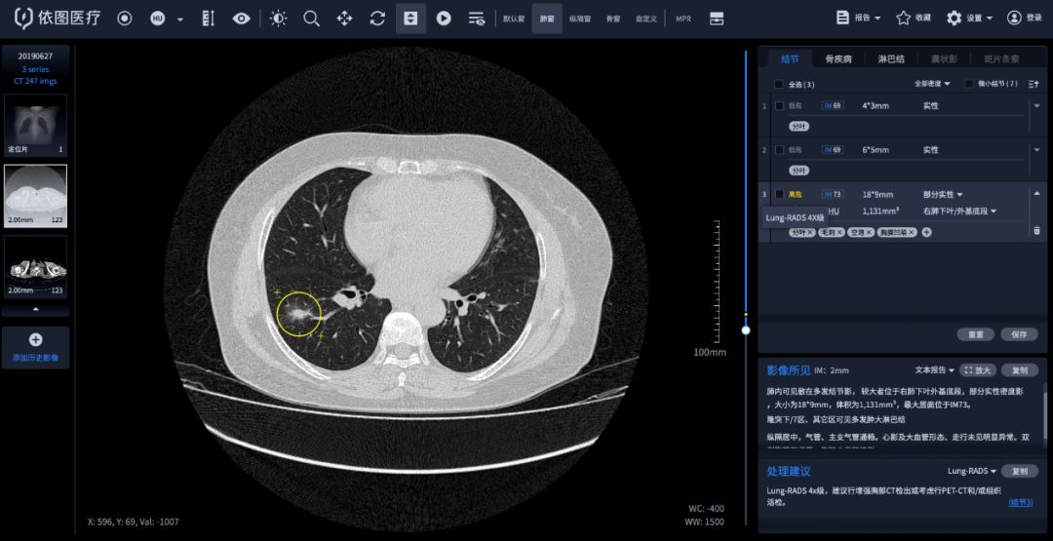Switch to the 淋巴结 tab
Image resolution: width=1053 pixels, height=541 pixels.
click(890, 59)
